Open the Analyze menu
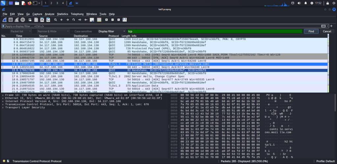This screenshot has width=337, height=164. pos(49,14)
